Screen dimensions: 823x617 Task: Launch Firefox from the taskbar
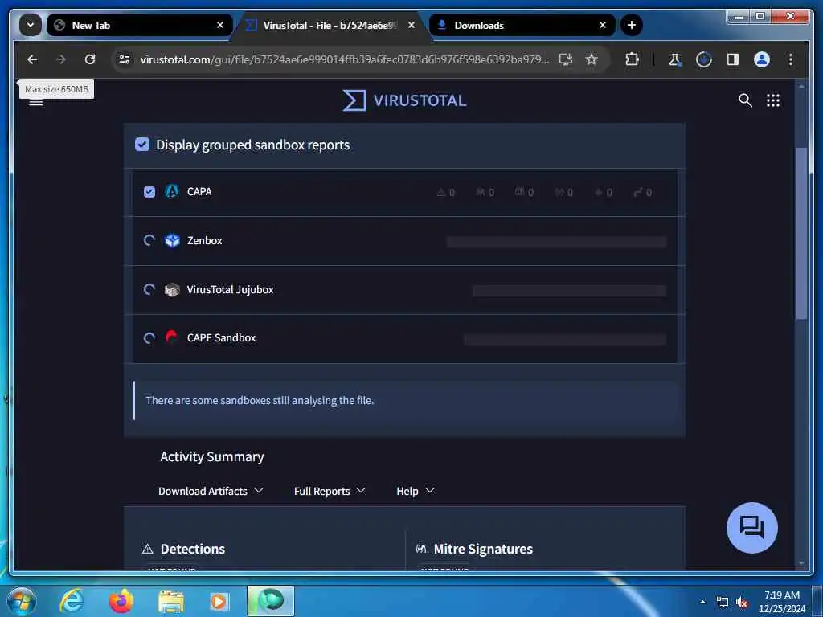coord(121,601)
